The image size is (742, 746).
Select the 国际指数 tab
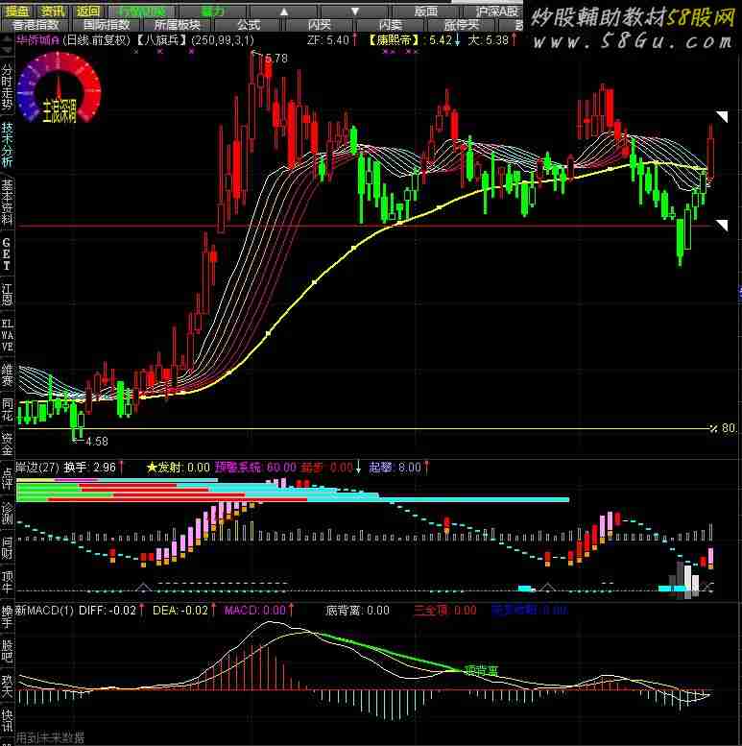(107, 25)
